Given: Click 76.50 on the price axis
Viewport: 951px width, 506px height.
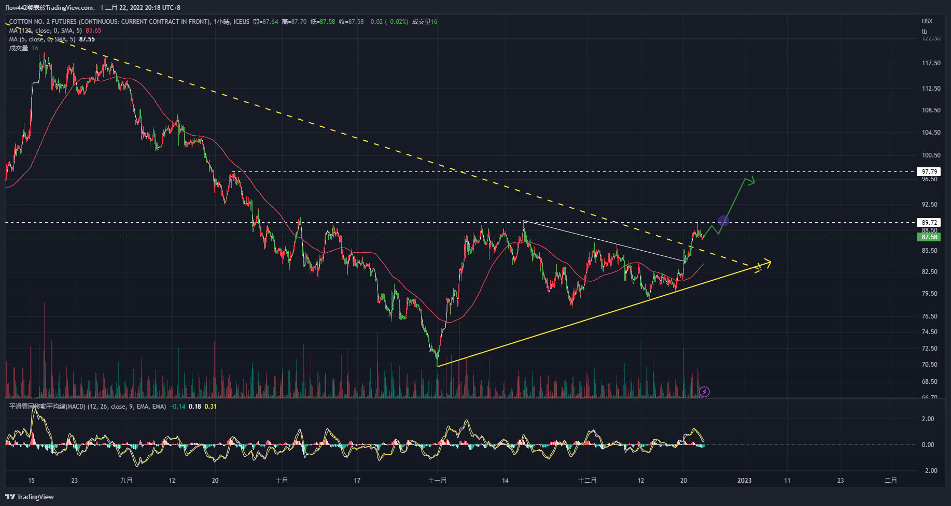Looking at the screenshot, I should pyautogui.click(x=929, y=316).
